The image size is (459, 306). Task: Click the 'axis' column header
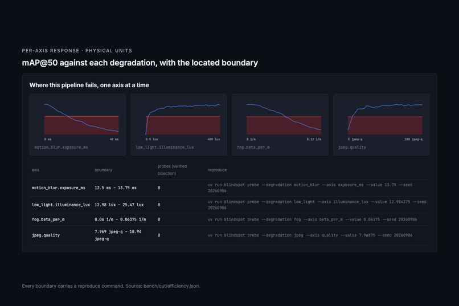click(35, 170)
